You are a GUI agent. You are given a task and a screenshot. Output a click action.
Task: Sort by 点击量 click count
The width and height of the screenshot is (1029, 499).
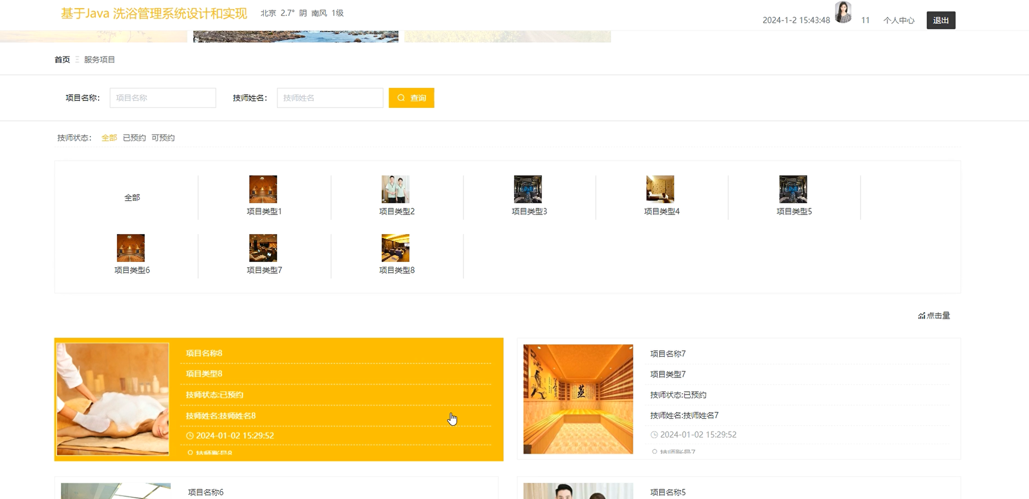click(x=934, y=316)
